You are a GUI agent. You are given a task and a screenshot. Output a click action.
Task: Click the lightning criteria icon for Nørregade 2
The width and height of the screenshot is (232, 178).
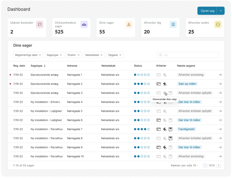165,84
